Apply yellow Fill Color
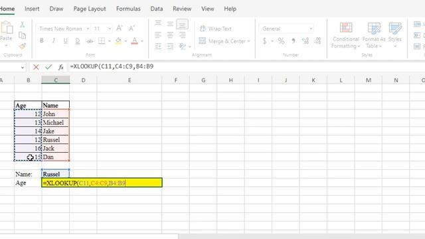Image resolution: width=425 pixels, height=239 pixels. 118,41
